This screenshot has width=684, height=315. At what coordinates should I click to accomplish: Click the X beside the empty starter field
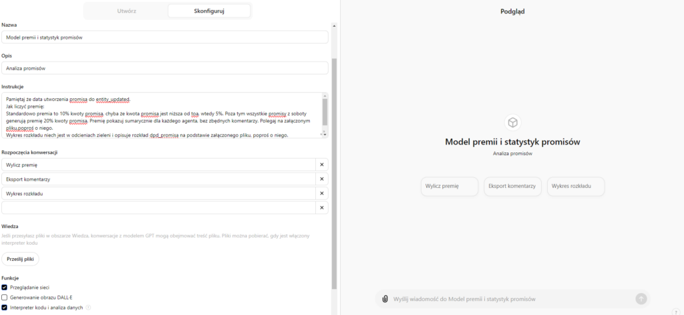click(321, 208)
